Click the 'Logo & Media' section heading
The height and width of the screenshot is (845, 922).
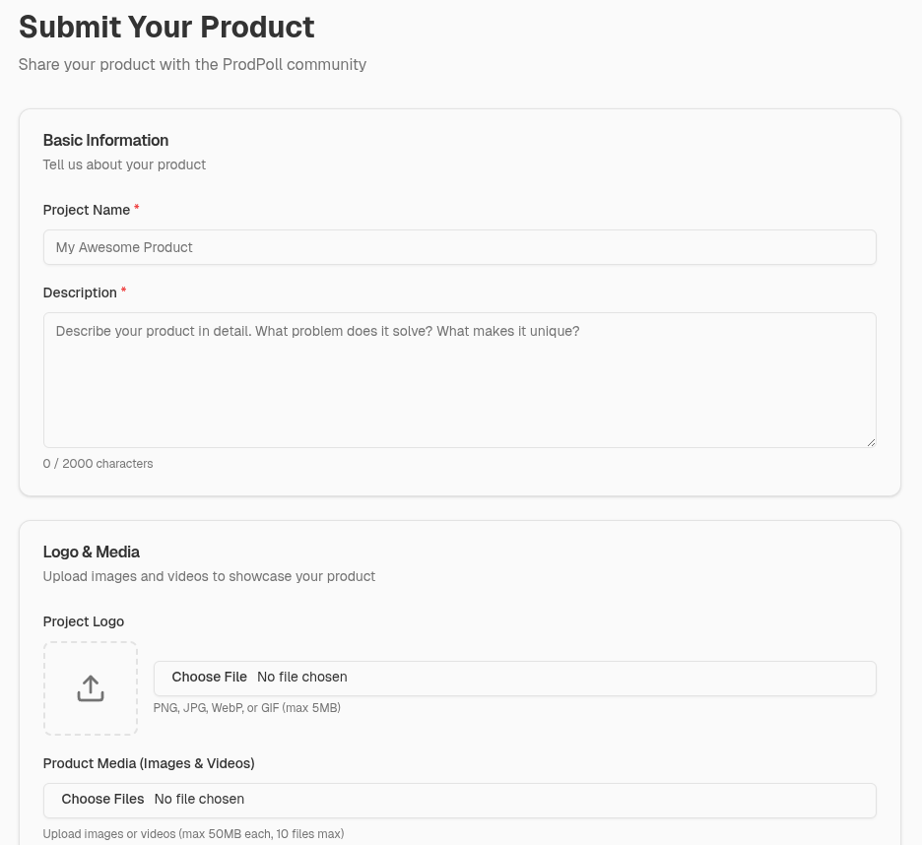(91, 552)
